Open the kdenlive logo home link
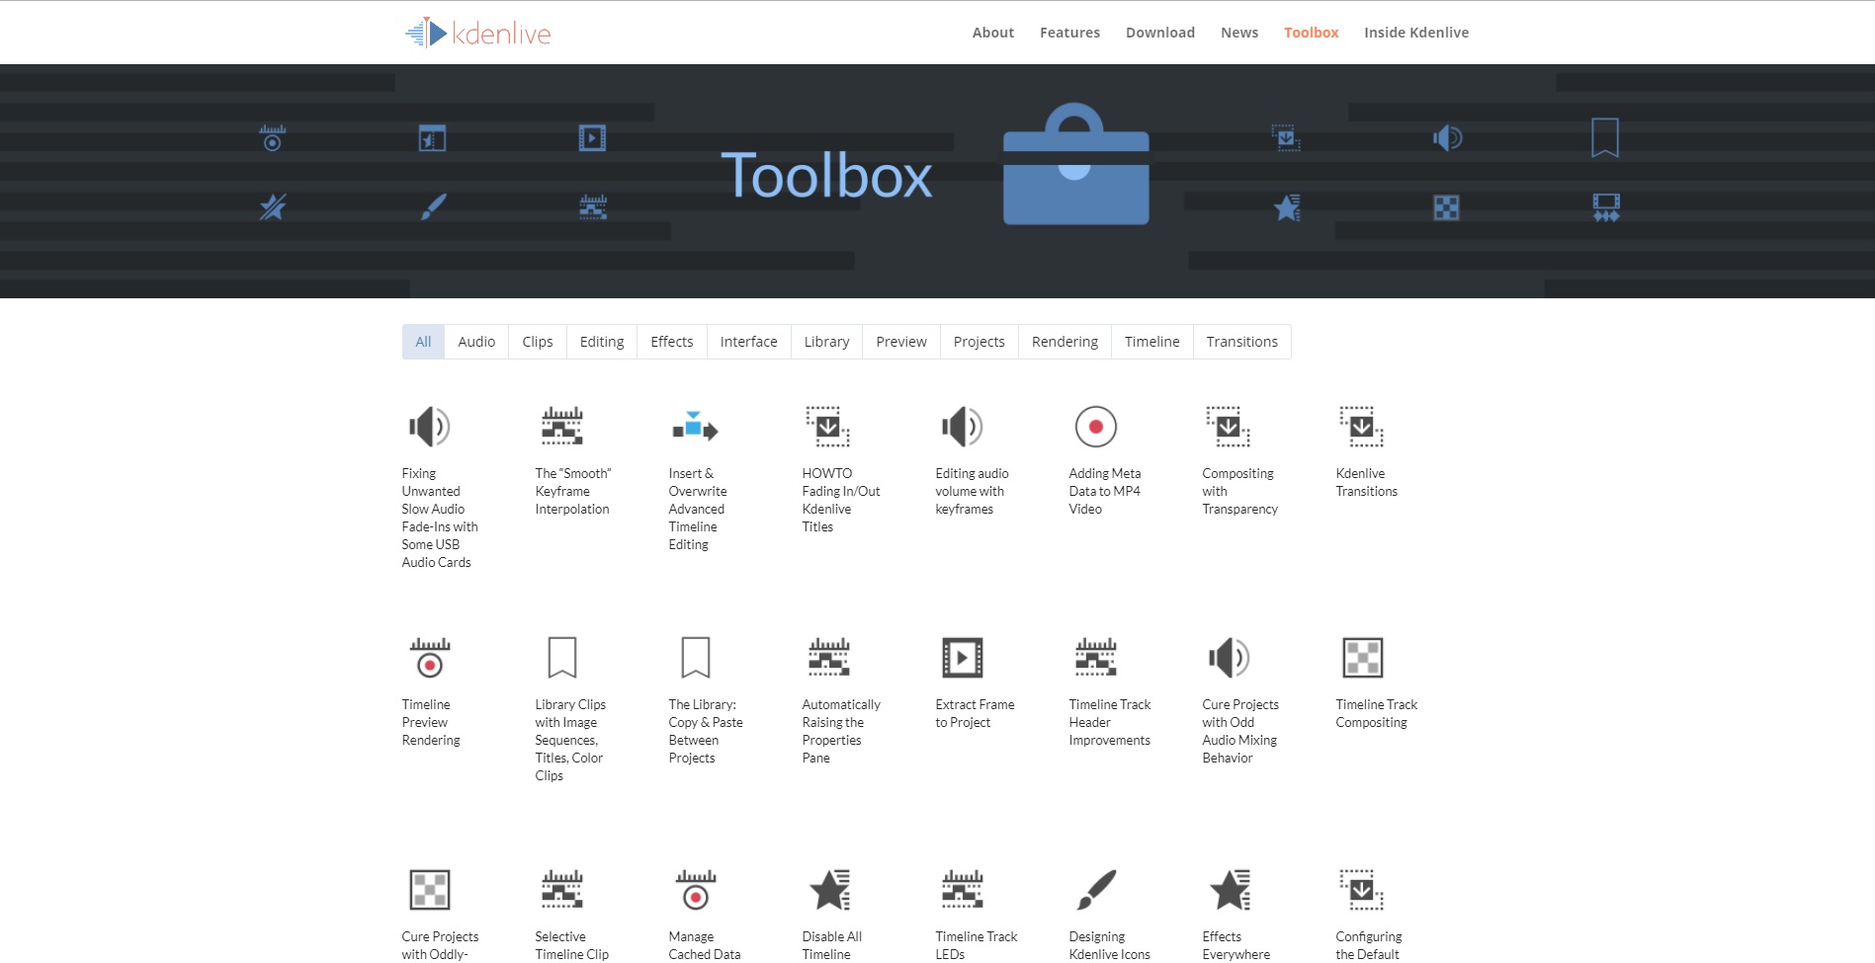The image size is (1875, 963). click(477, 33)
